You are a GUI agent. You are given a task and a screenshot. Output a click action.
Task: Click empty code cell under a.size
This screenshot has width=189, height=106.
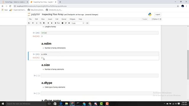pyautogui.click(x=100, y=75)
